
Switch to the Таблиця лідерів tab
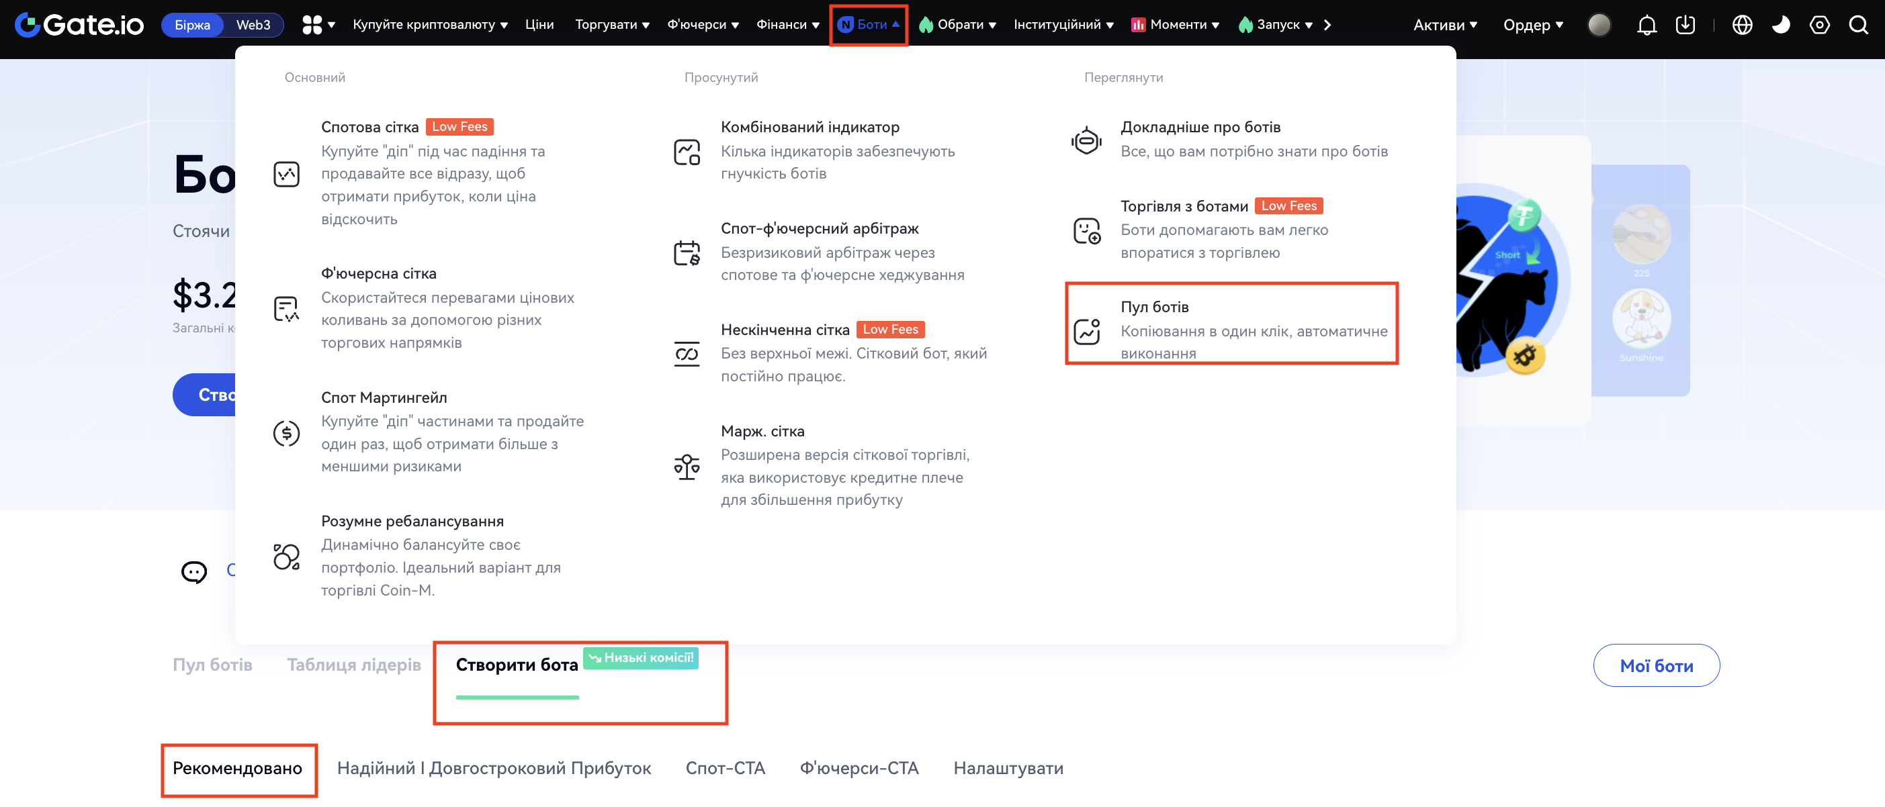pyautogui.click(x=353, y=664)
